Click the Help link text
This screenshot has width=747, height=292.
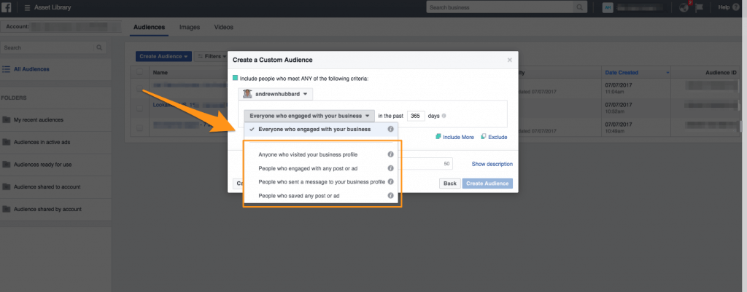[x=724, y=7]
